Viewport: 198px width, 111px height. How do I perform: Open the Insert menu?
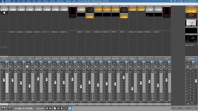29,1
